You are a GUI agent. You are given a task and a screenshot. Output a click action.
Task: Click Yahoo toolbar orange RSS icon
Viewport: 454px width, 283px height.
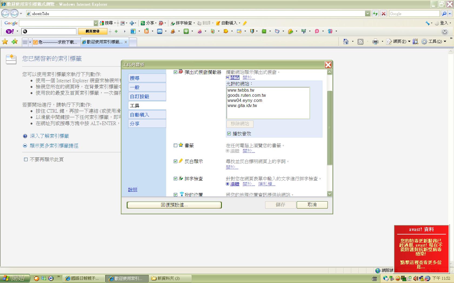[146, 31]
